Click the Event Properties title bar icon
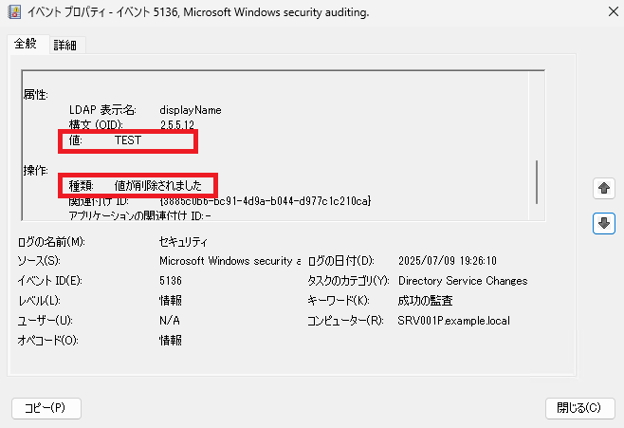624x428 pixels. pyautogui.click(x=14, y=12)
